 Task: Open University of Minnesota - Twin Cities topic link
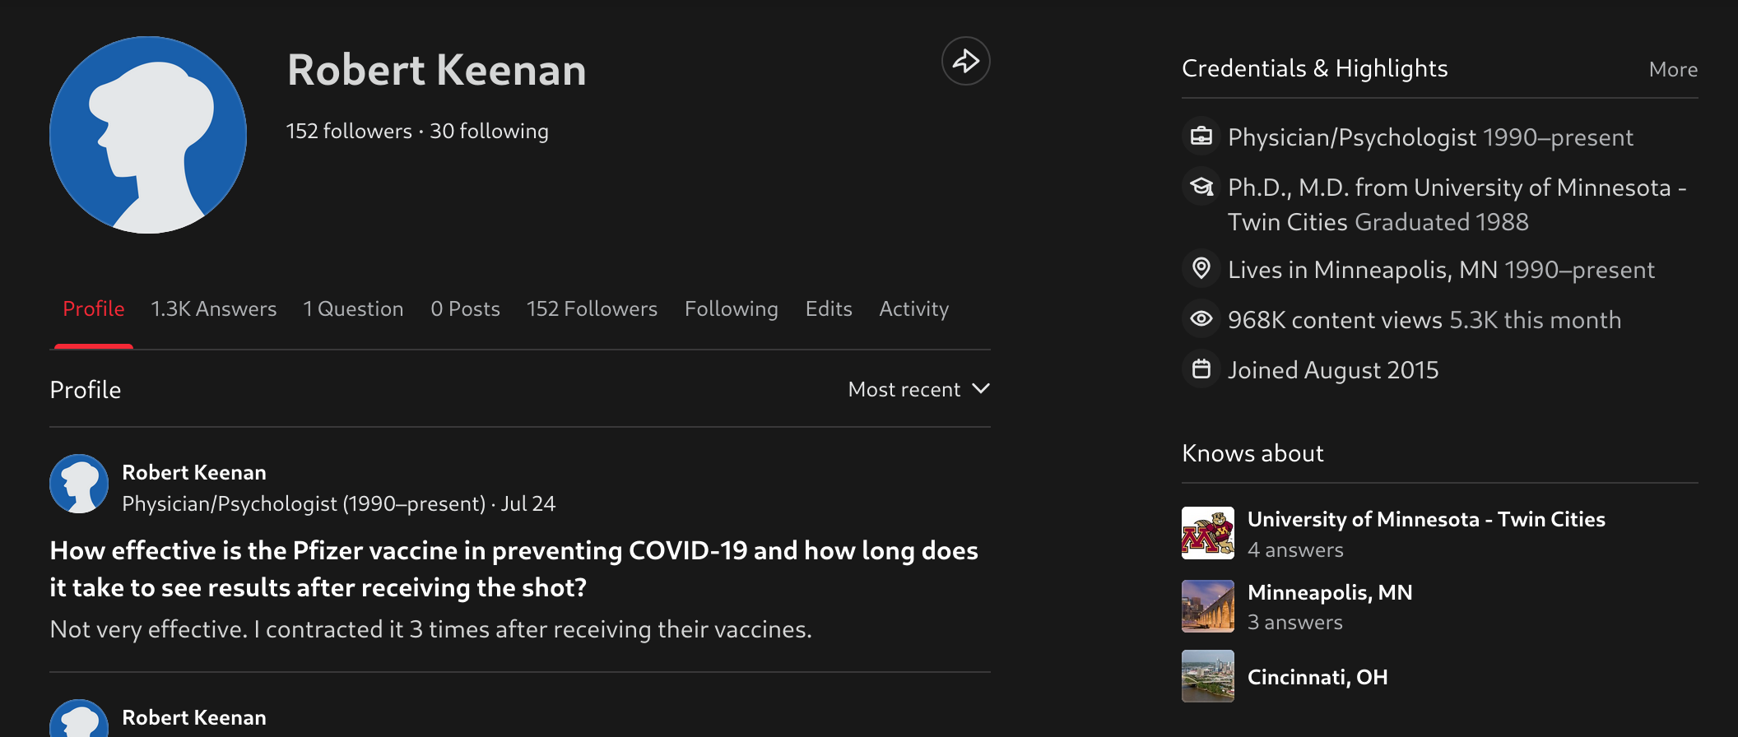coord(1426,520)
